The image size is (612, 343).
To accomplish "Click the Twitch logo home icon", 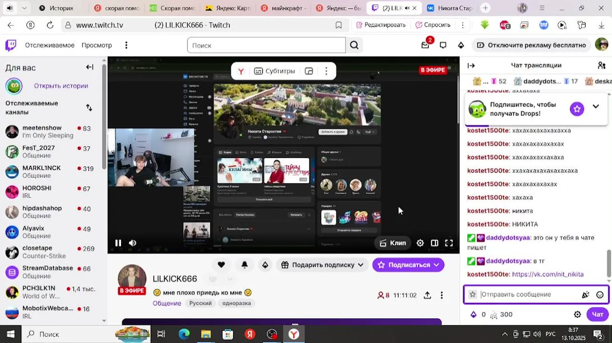I will click(x=10, y=45).
